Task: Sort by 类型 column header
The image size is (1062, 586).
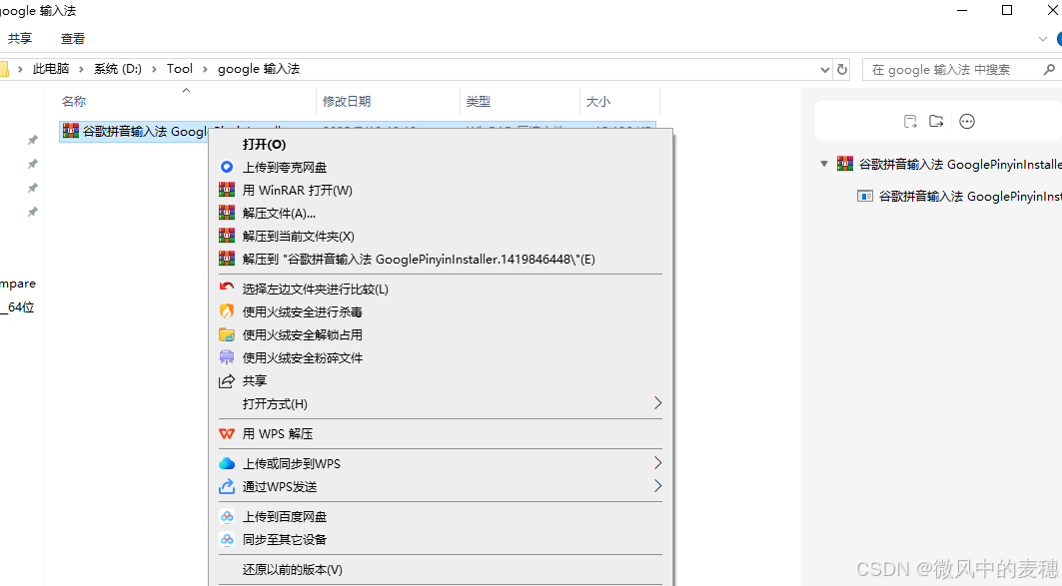Action: [479, 101]
